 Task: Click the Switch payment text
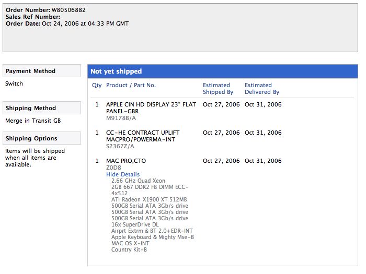[x=14, y=84]
